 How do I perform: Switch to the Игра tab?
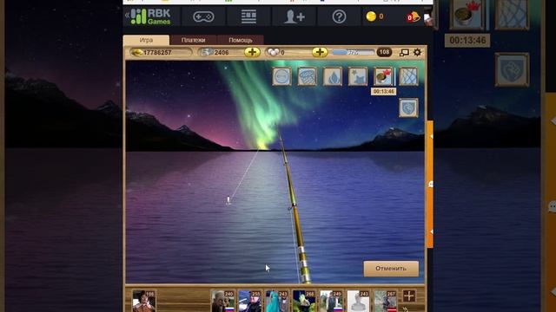[146, 40]
